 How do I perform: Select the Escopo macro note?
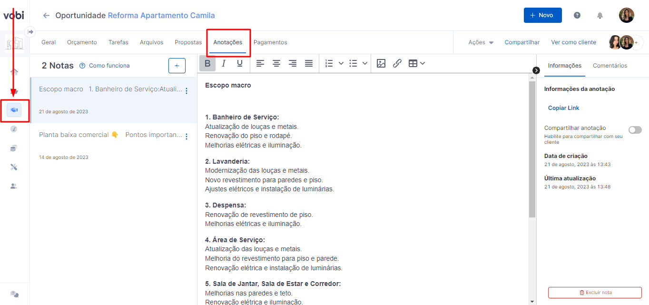pyautogui.click(x=114, y=100)
